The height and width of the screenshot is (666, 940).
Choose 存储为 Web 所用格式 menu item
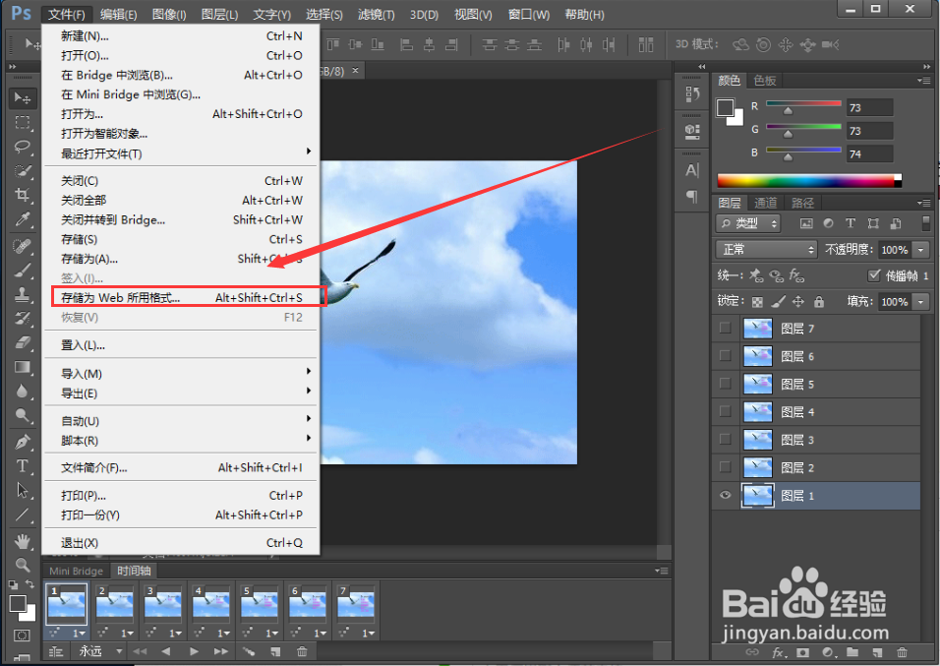(x=181, y=298)
